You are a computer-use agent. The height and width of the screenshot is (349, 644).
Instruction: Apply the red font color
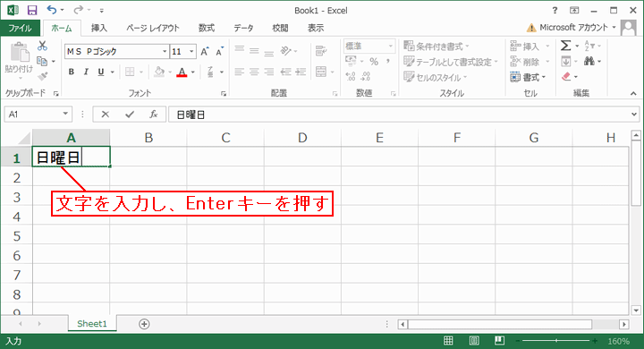182,72
